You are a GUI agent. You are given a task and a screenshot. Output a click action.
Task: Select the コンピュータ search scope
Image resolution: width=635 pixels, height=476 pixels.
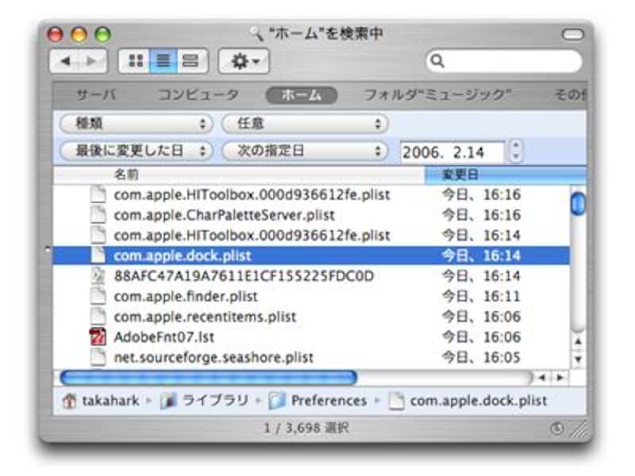coord(198,95)
